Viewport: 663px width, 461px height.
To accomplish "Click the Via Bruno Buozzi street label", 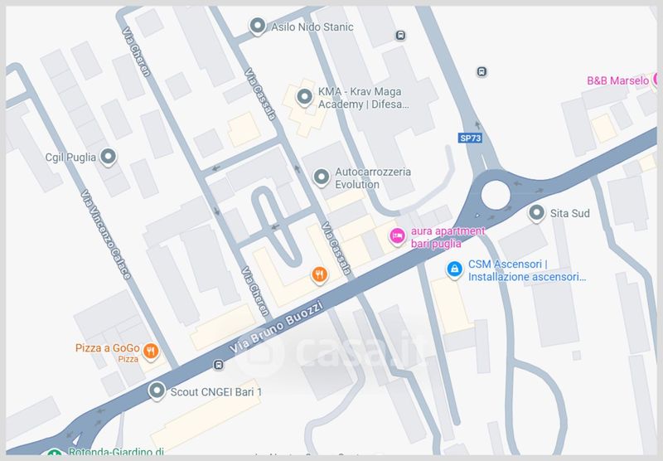I will click(x=277, y=327).
